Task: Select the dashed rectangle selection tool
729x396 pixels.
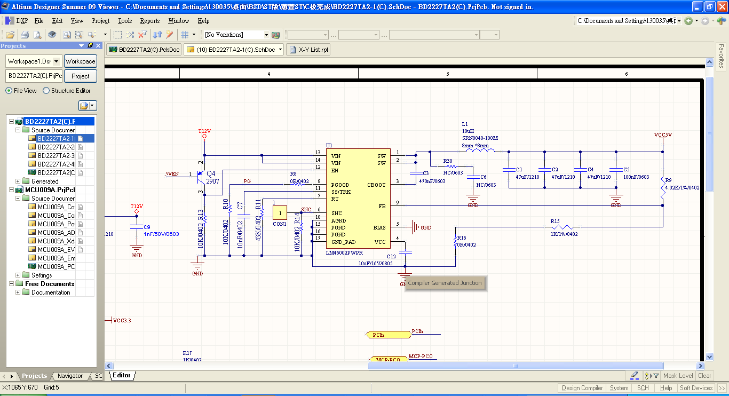Action: 117,35
